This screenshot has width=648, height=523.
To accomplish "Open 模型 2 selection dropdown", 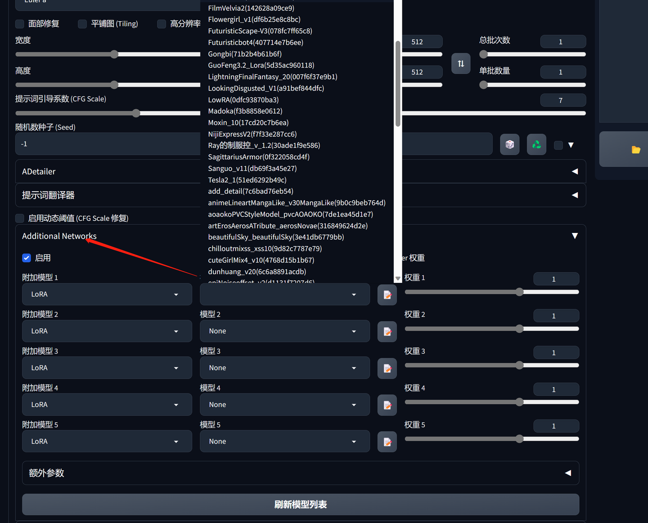I will pos(285,331).
